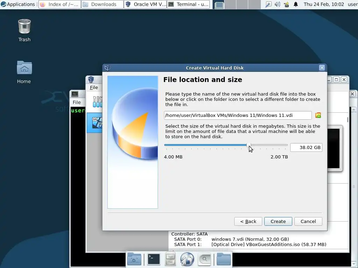
Task: Click VirtualBox Manager window title icon
Action: tap(91, 79)
